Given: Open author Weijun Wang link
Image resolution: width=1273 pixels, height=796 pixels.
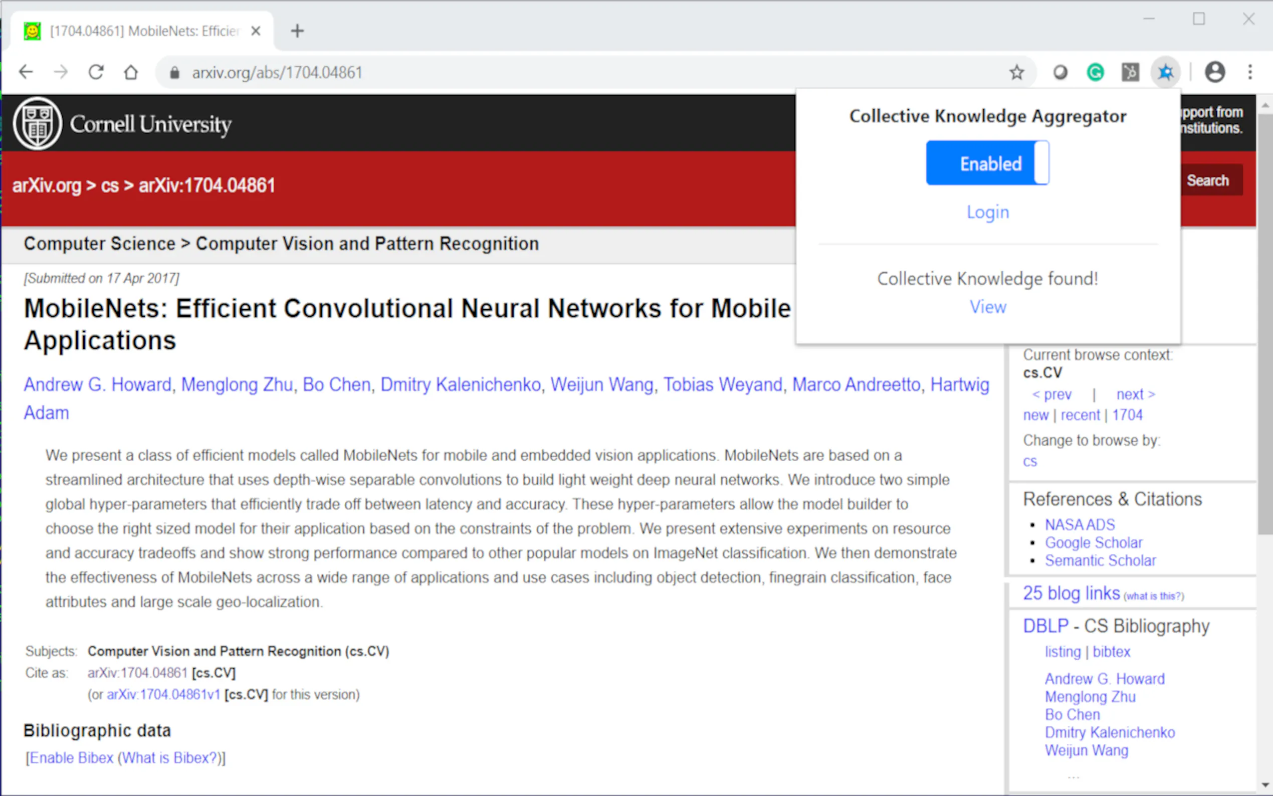Looking at the screenshot, I should tap(602, 384).
